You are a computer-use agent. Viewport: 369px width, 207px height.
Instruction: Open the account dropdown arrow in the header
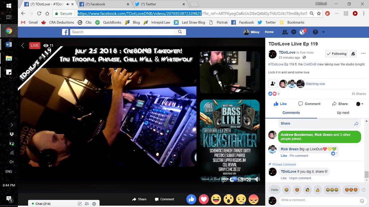coord(323,32)
